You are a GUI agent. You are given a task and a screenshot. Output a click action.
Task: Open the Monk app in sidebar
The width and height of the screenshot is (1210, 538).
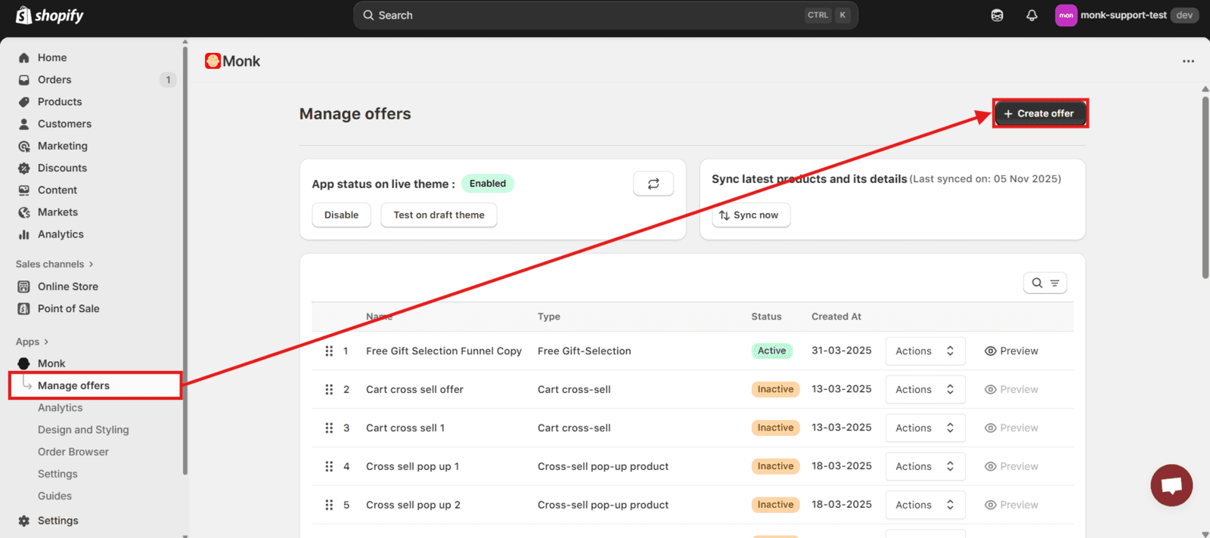(x=51, y=363)
